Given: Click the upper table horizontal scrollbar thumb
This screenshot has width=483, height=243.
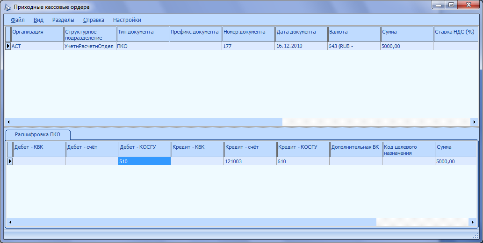Looking at the screenshot, I should (x=147, y=122).
